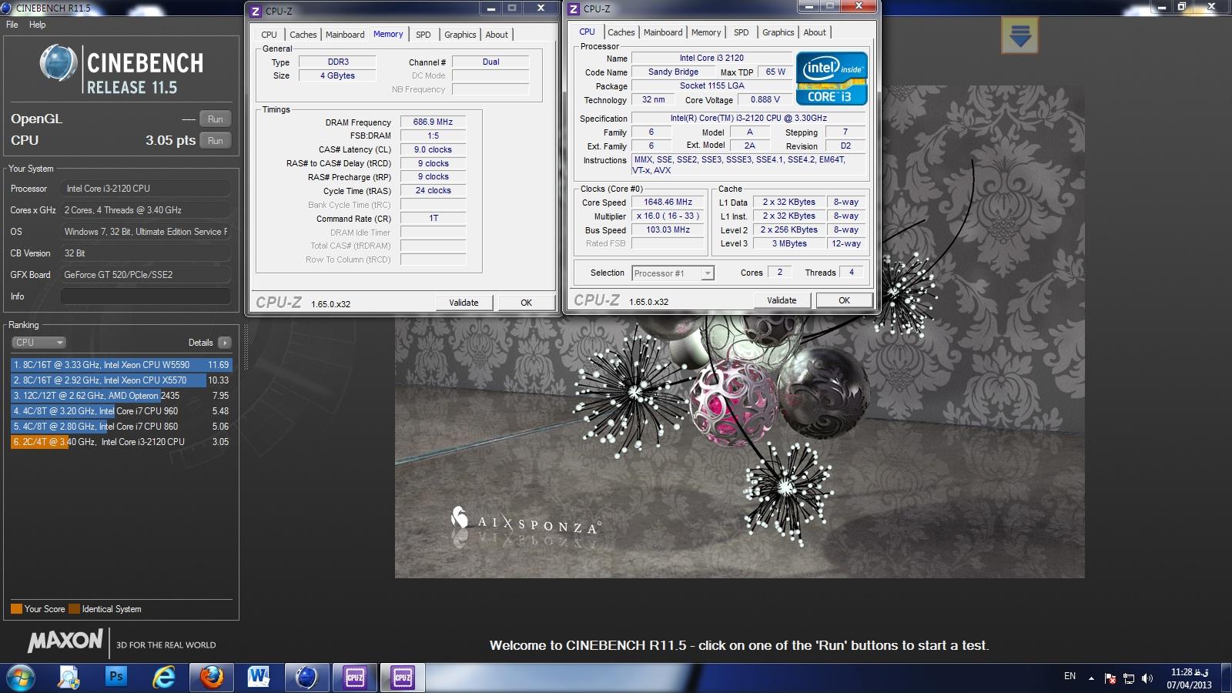Screen dimensions: 1232x693
Task: Open Memory tab in right CPU-Z window
Action: (x=706, y=32)
